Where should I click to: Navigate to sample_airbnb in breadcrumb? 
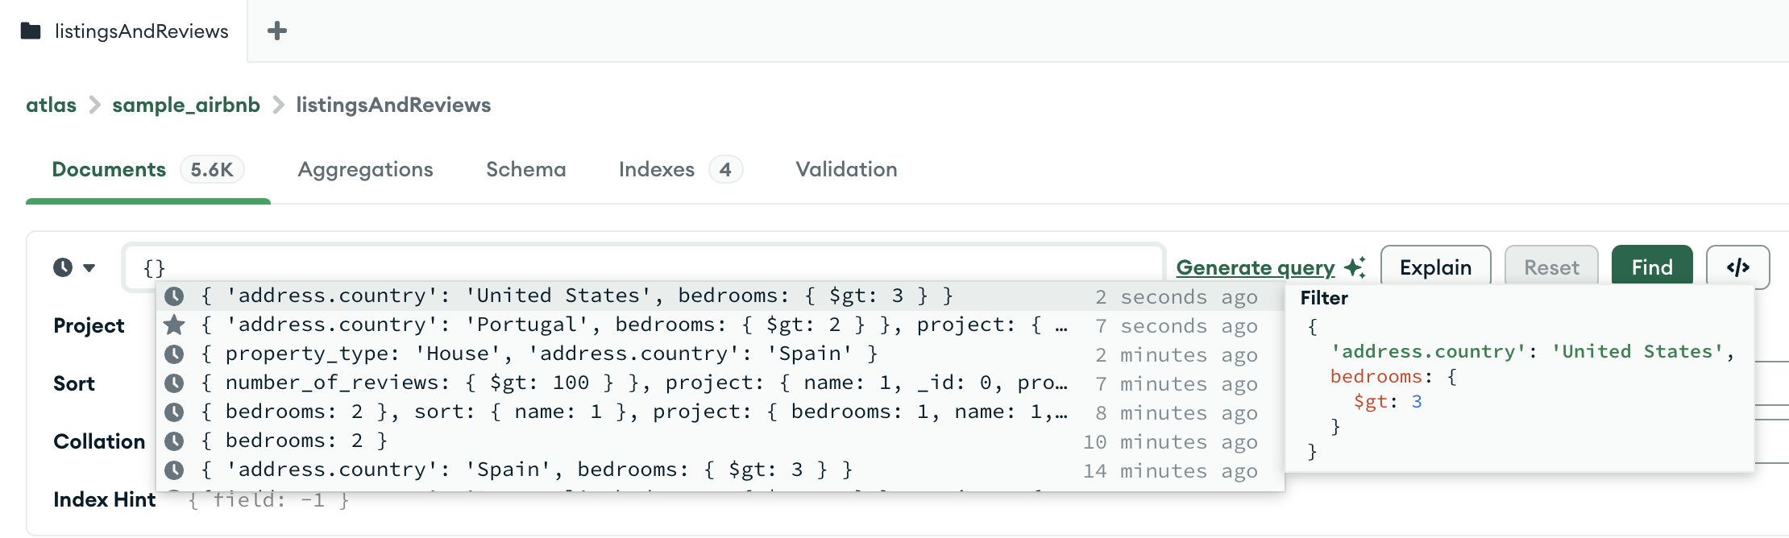pyautogui.click(x=186, y=106)
